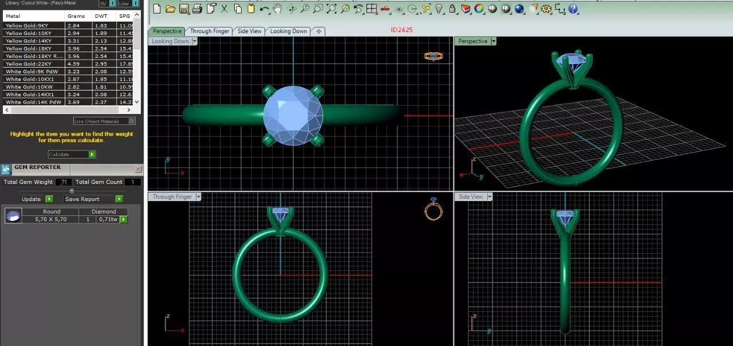
Task: Activate the Zoom Dynamic magnifier tool
Action: pyautogui.click(x=305, y=9)
